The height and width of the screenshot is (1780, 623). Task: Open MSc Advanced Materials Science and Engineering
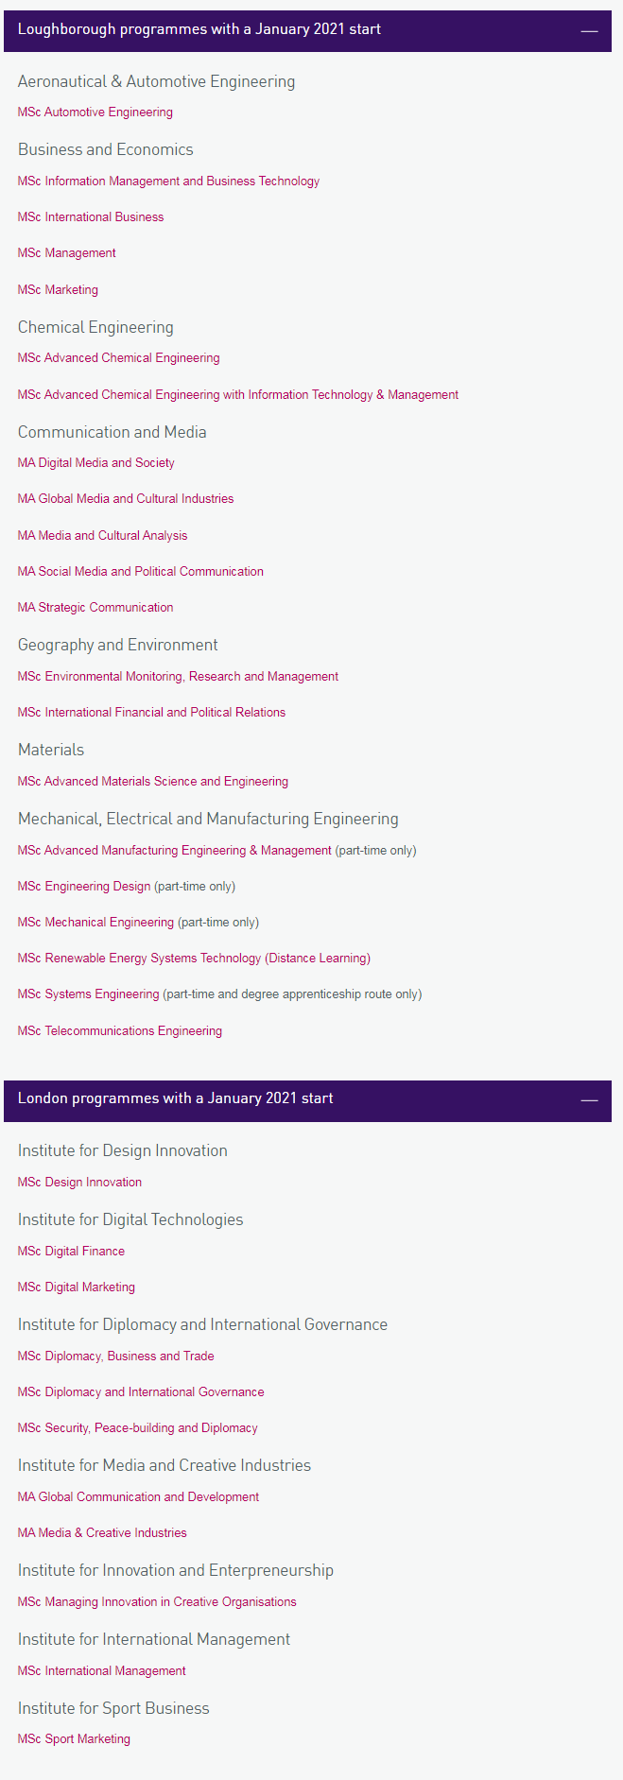pos(153,782)
